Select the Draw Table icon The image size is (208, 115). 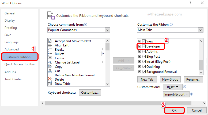(x=50, y=84)
